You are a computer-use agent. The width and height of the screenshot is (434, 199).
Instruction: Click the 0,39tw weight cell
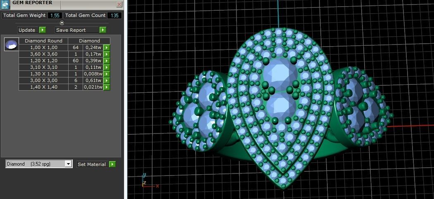(93, 61)
